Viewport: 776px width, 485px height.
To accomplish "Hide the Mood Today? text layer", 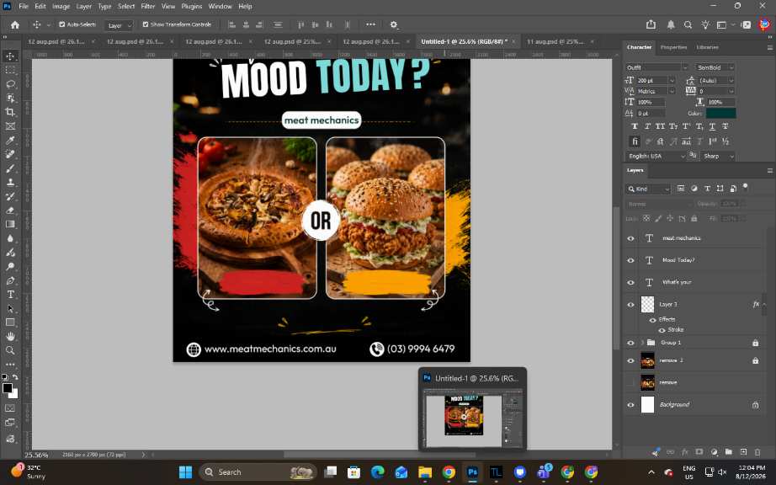I will [x=630, y=260].
